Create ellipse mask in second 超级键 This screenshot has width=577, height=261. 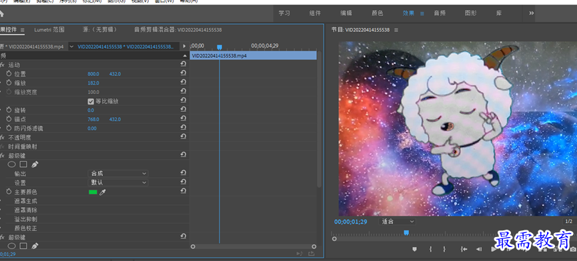(12, 246)
